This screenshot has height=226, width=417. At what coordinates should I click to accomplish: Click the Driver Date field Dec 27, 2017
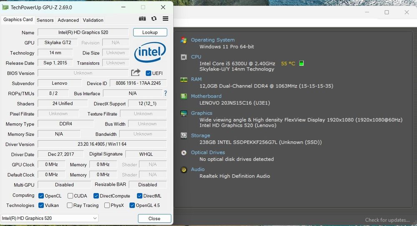coord(61,154)
